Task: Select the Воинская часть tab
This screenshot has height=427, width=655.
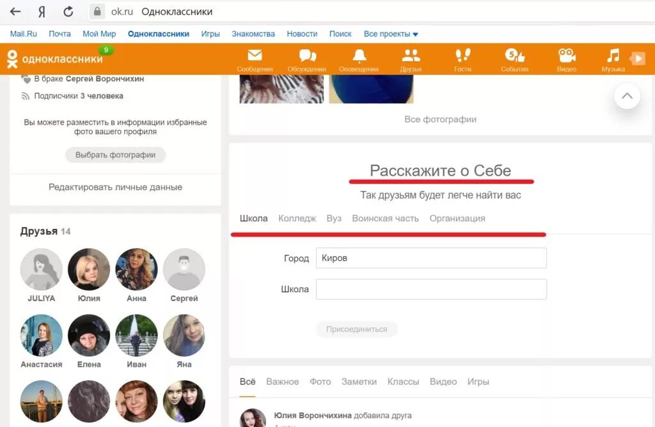Action: 385,219
